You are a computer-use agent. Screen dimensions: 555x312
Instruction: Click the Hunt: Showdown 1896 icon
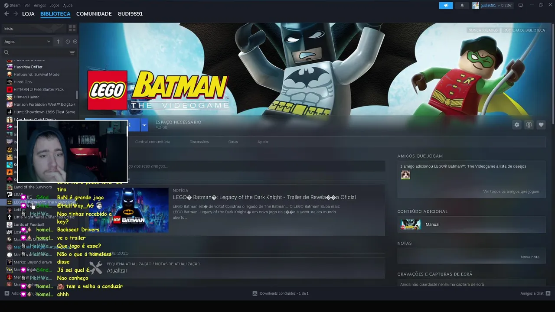(10, 112)
